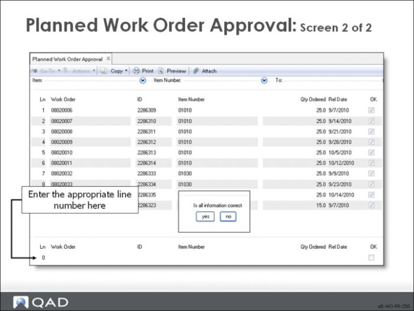
Task: Click release date 9/7/2010 in line 1
Action: 339,110
